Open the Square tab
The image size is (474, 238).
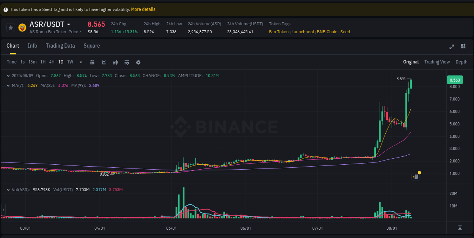[91, 46]
